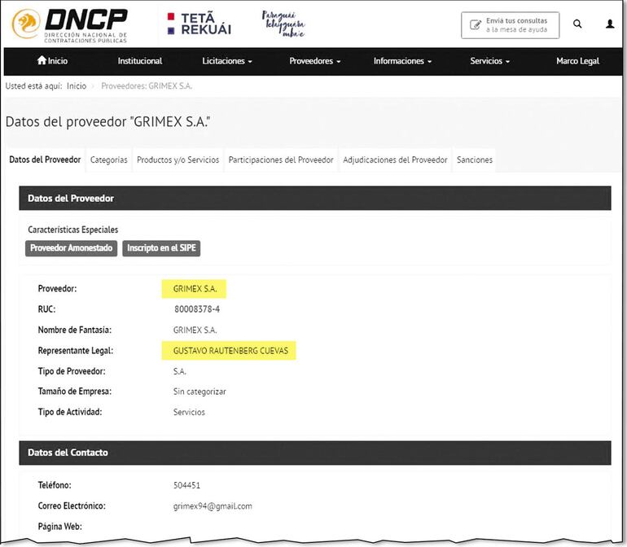The width and height of the screenshot is (627, 547).
Task: Click Nombre de Fantasía value GRIMEX S.A.
Action: [195, 330]
